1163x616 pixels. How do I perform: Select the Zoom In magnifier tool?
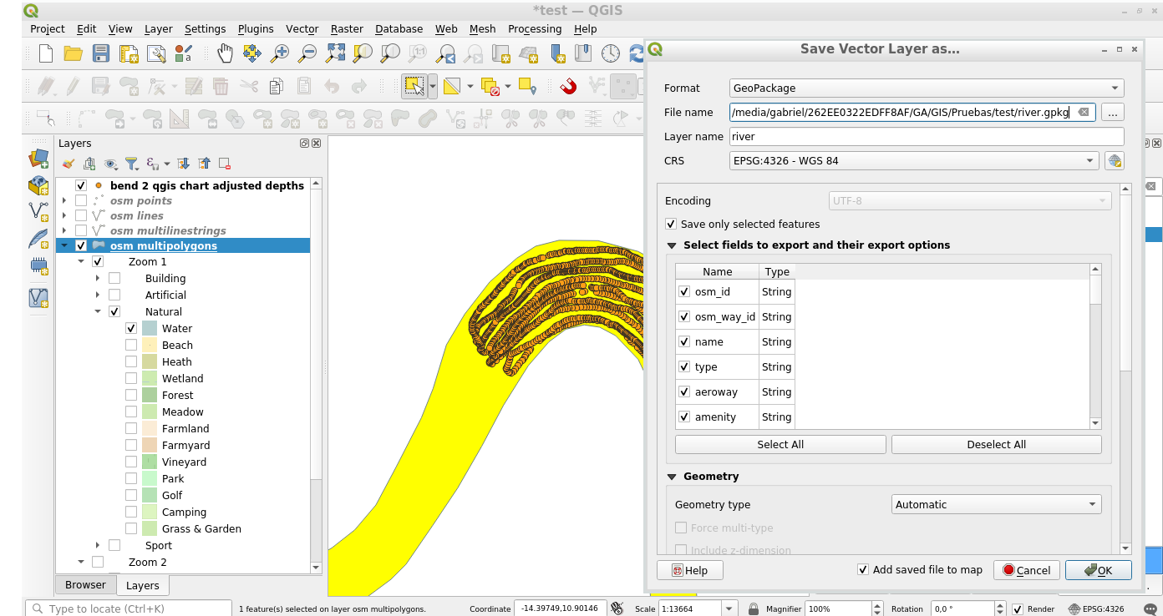point(280,53)
